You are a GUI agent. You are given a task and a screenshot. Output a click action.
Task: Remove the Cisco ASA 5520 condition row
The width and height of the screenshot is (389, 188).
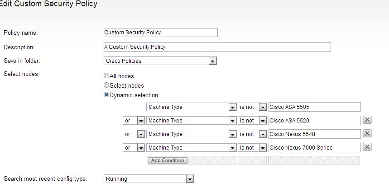click(368, 120)
